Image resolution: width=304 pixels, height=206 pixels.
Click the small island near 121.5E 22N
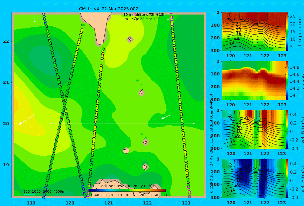[130, 39]
